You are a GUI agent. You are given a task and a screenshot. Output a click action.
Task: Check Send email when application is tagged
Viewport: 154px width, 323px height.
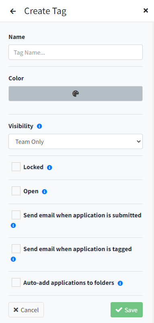(x=16, y=249)
